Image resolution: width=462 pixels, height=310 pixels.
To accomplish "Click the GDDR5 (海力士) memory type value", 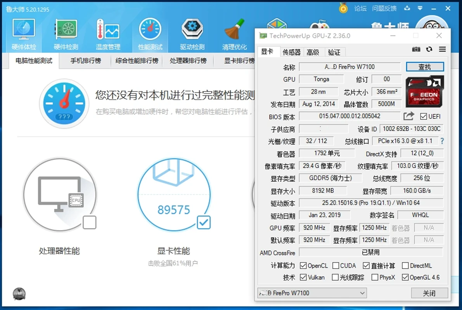I will pos(330,178).
